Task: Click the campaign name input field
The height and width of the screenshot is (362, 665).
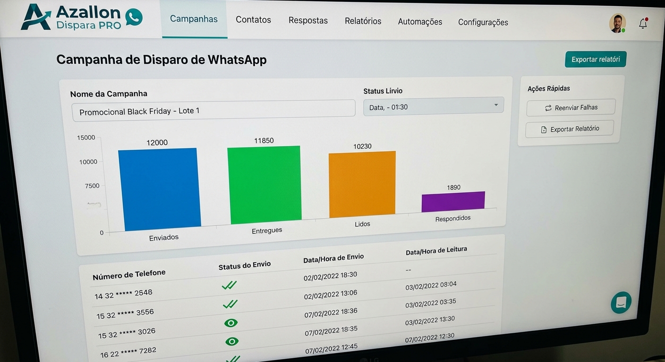Action: coord(213,110)
